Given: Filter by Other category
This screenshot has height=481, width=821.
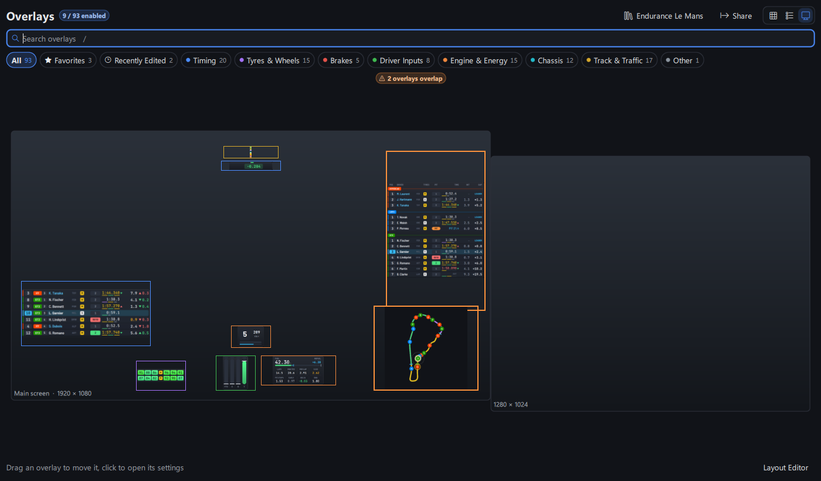Looking at the screenshot, I should (x=682, y=60).
